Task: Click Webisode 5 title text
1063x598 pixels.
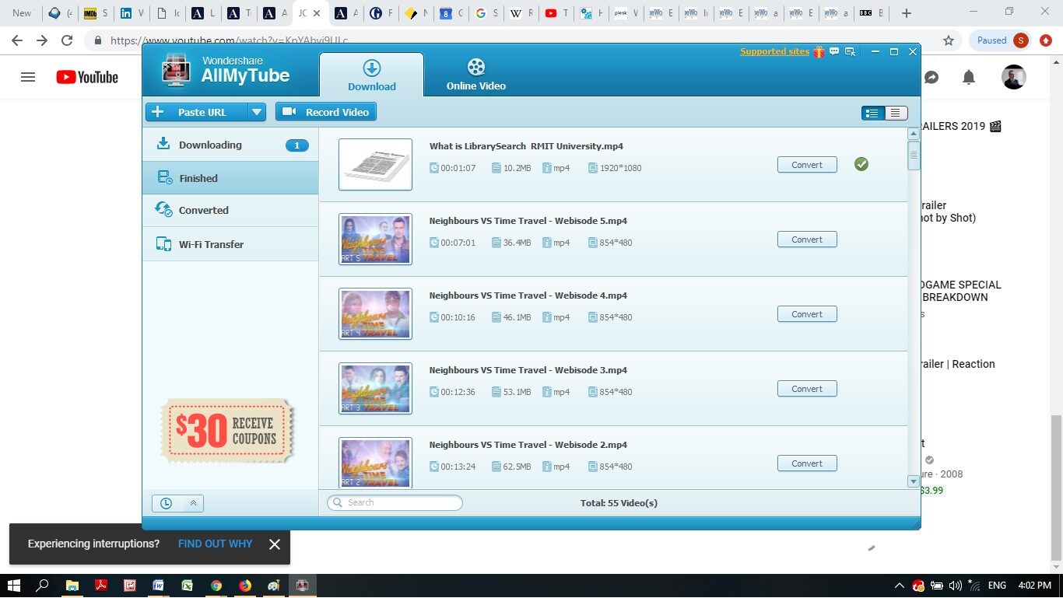Action: pyautogui.click(x=528, y=221)
